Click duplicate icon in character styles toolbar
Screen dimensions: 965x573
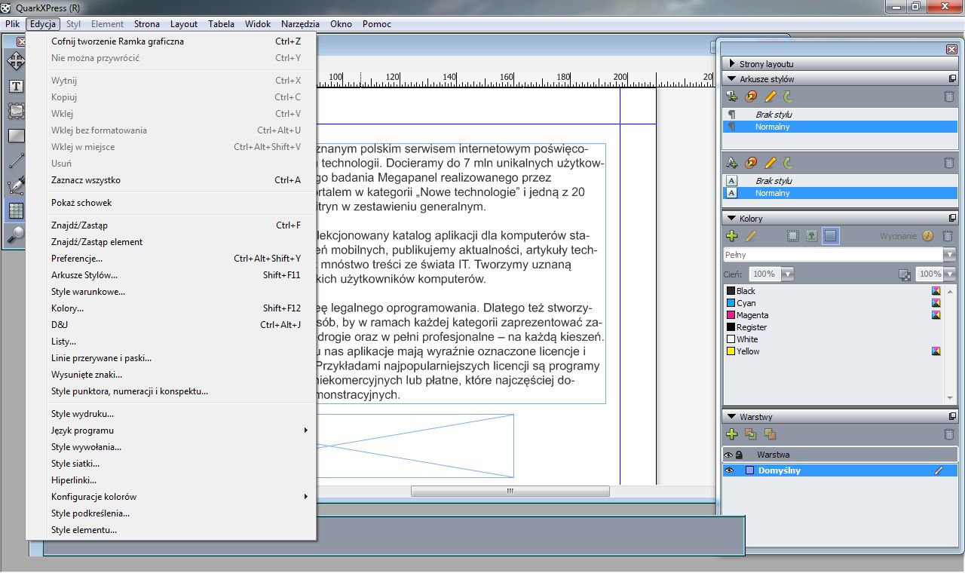pos(751,162)
